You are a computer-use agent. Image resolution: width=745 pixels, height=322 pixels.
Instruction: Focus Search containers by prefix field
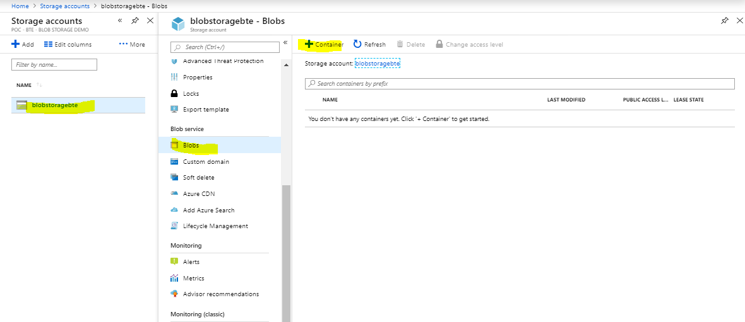[x=520, y=83]
